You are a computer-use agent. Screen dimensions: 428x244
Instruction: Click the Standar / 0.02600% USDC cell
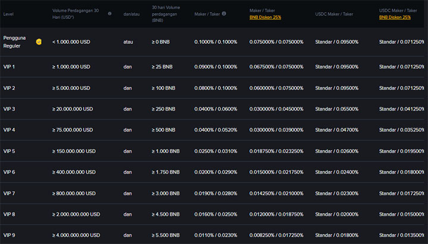(x=336, y=151)
